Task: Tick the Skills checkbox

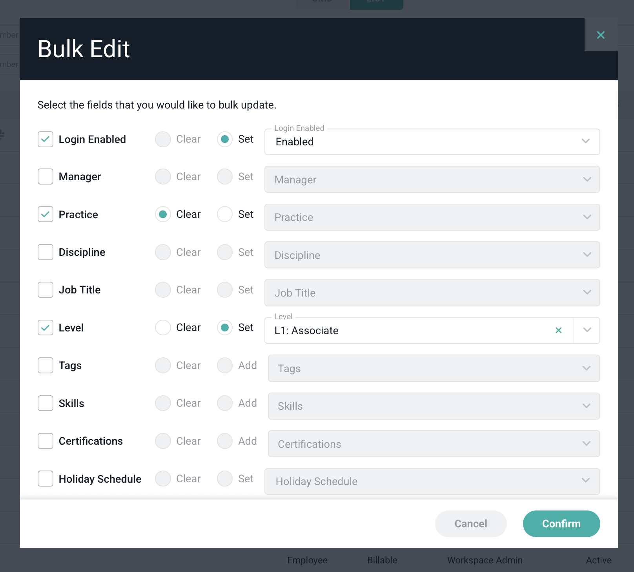Action: click(x=46, y=403)
